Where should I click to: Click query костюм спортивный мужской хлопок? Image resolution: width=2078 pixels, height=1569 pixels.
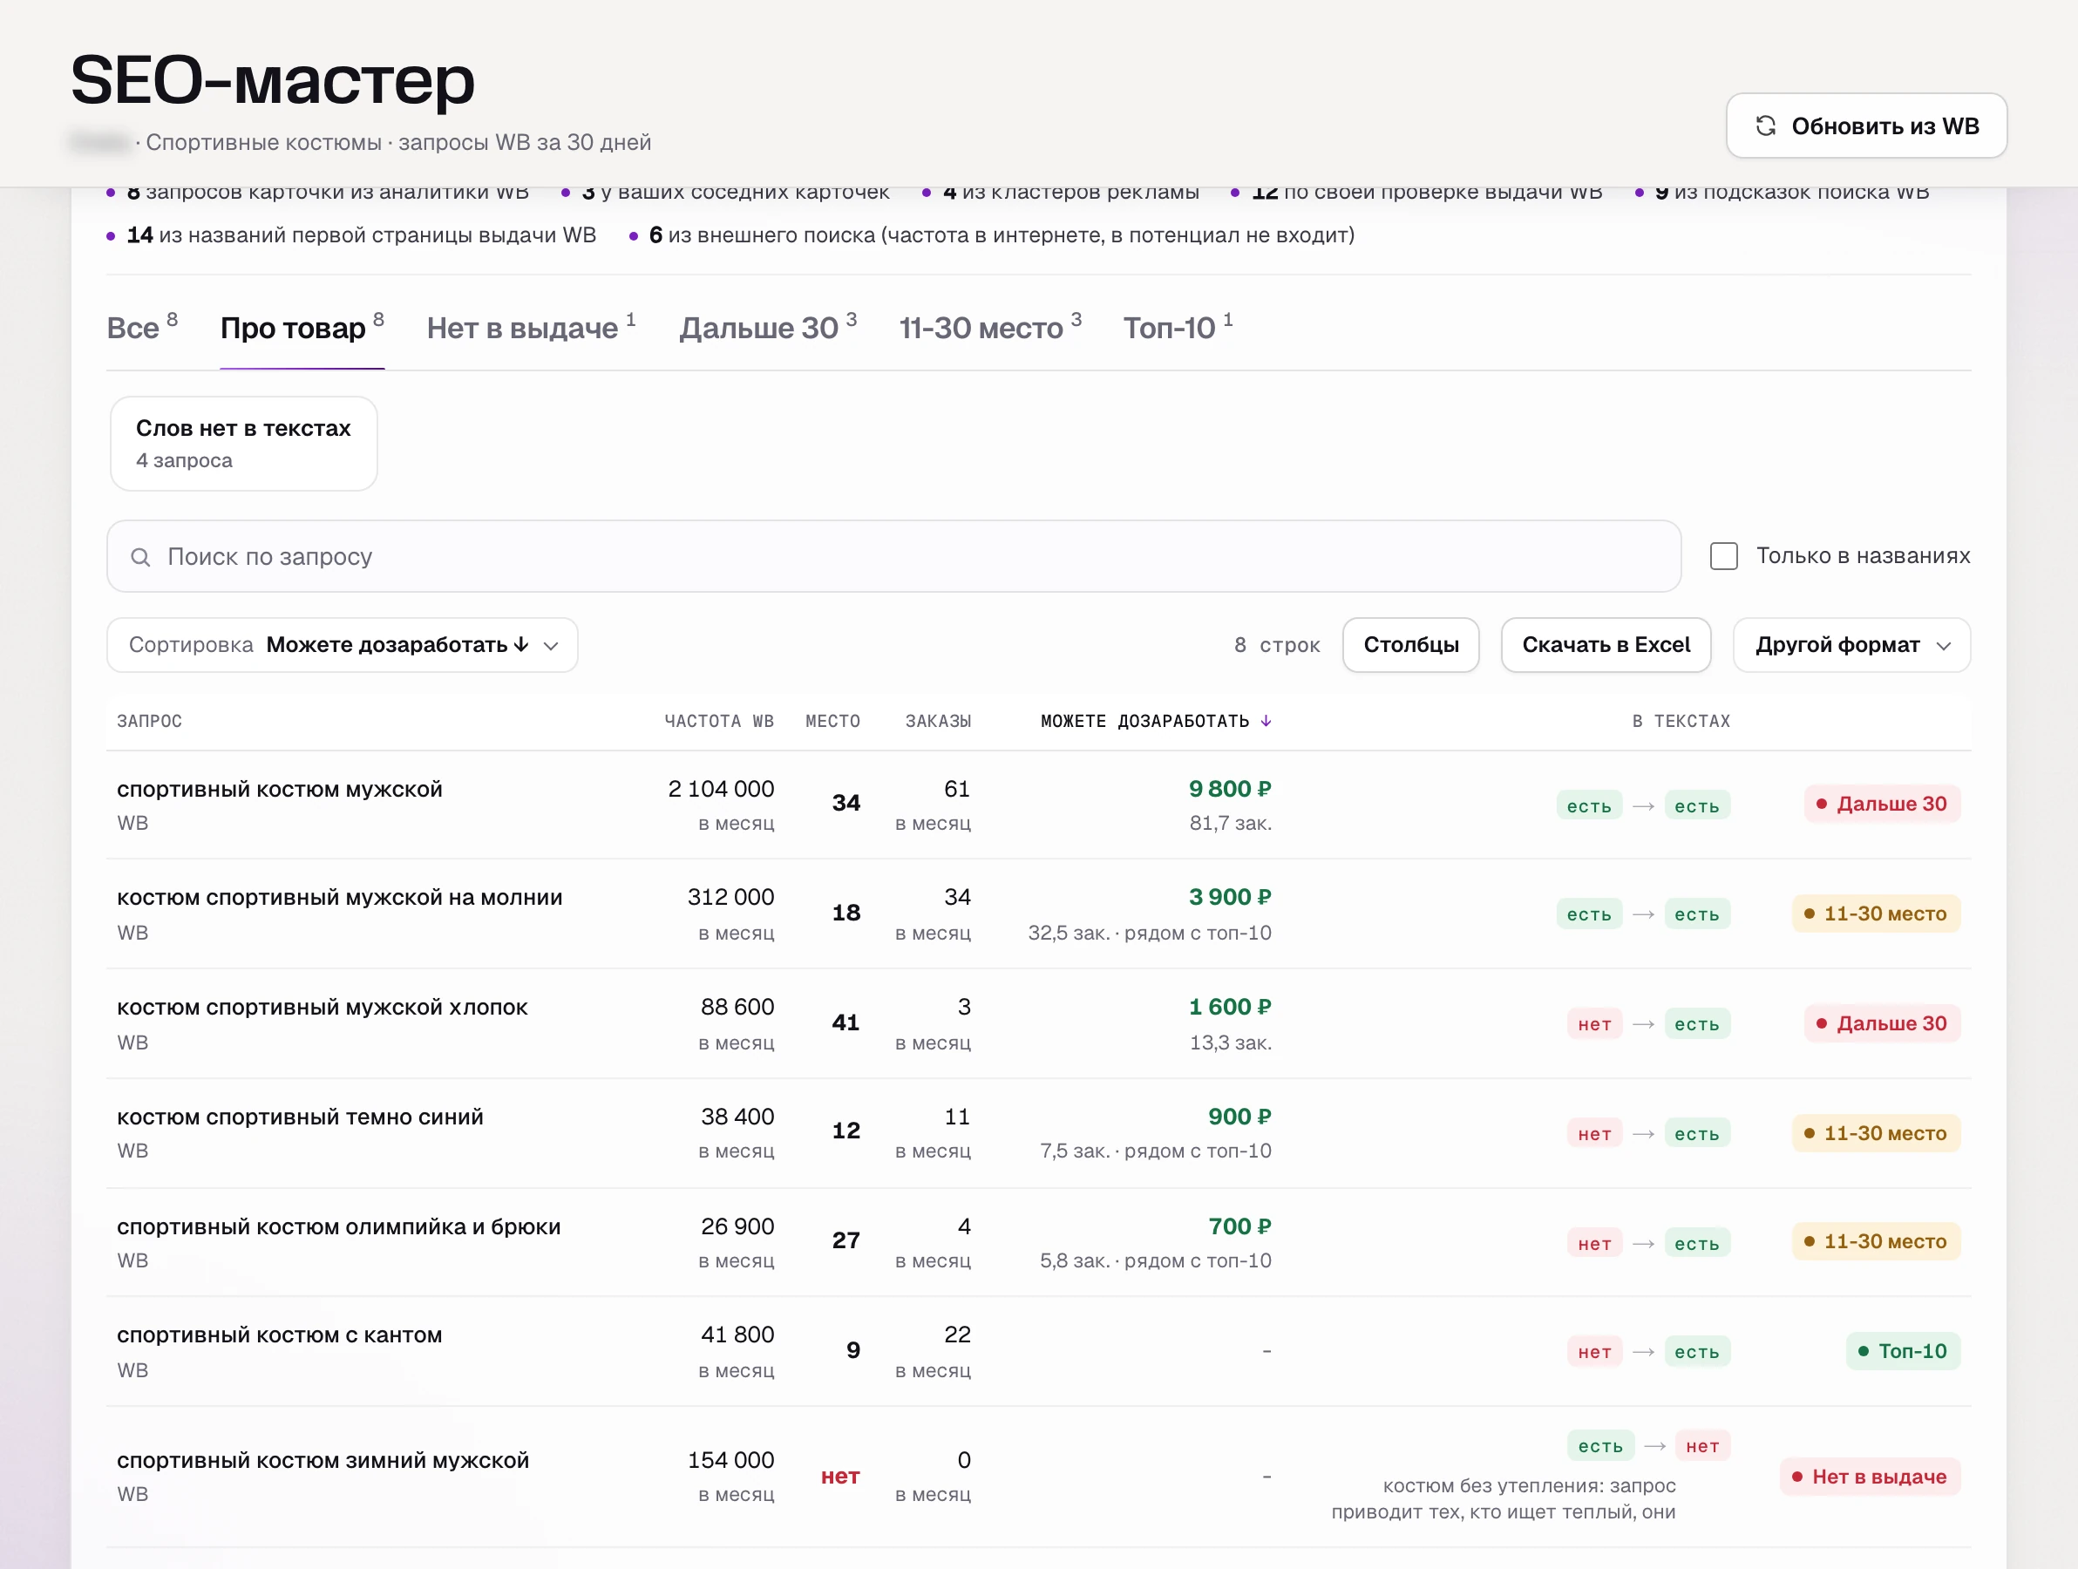(x=323, y=1007)
